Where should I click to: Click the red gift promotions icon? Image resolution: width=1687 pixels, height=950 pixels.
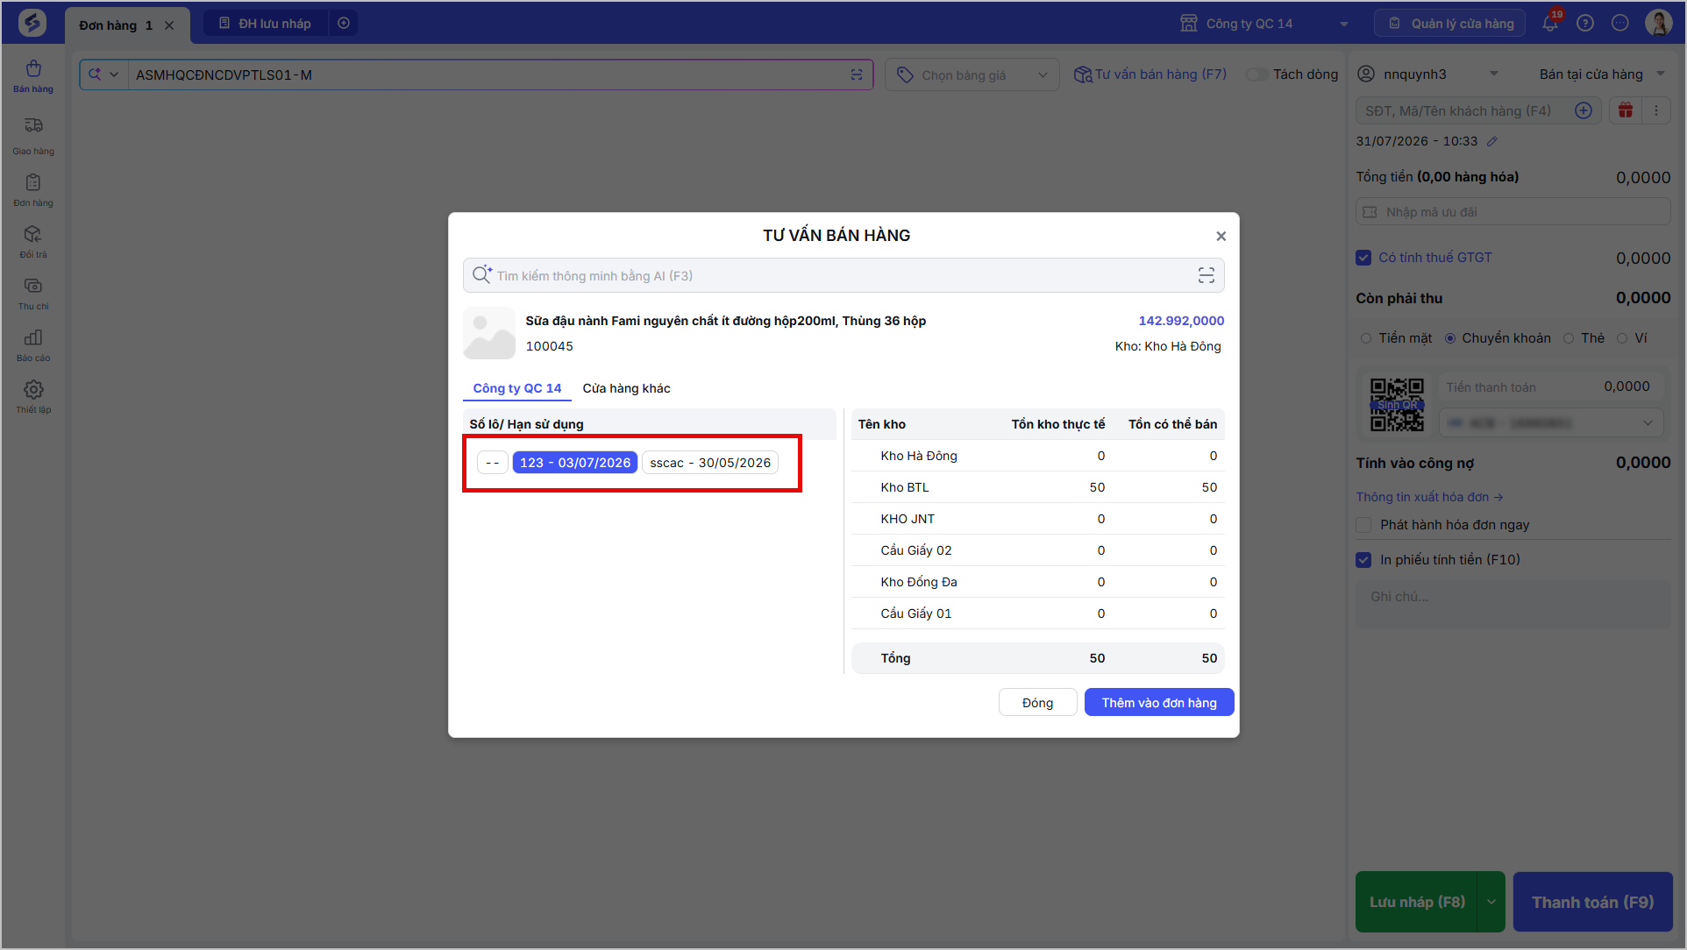pos(1626,110)
